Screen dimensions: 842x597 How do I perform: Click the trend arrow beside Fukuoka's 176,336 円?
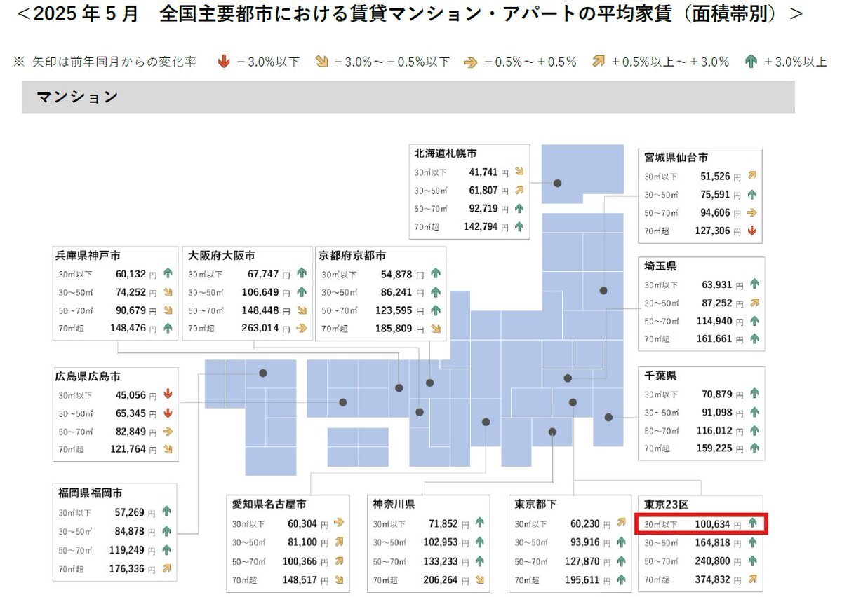(166, 568)
